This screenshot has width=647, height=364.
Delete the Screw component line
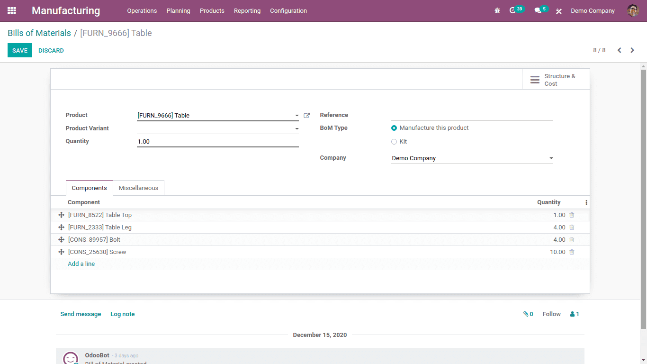pos(572,252)
